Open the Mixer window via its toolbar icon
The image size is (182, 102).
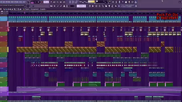click(100, 6)
